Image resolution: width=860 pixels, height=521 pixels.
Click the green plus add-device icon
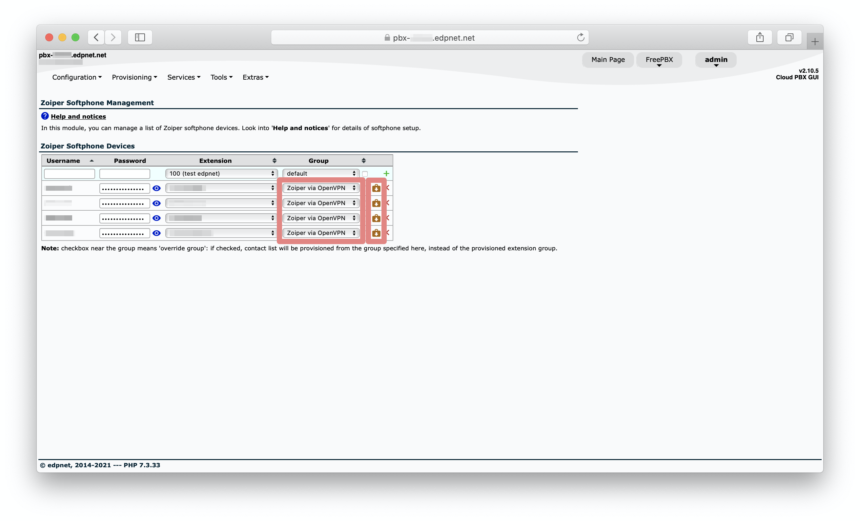[x=386, y=173]
